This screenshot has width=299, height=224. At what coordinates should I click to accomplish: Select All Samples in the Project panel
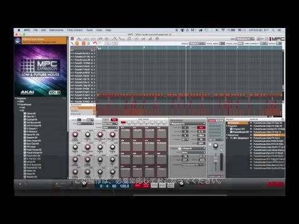click(x=238, y=123)
